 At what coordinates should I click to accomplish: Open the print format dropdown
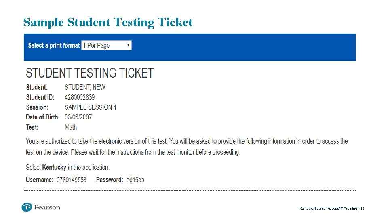[x=107, y=46]
